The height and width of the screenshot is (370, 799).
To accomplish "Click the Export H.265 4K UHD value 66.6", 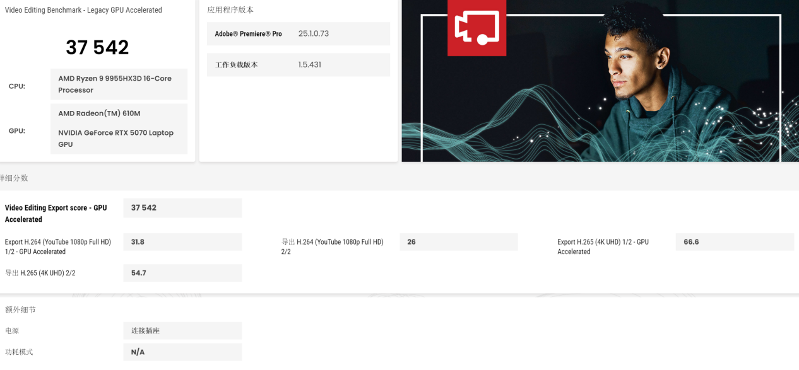I will pyautogui.click(x=734, y=242).
